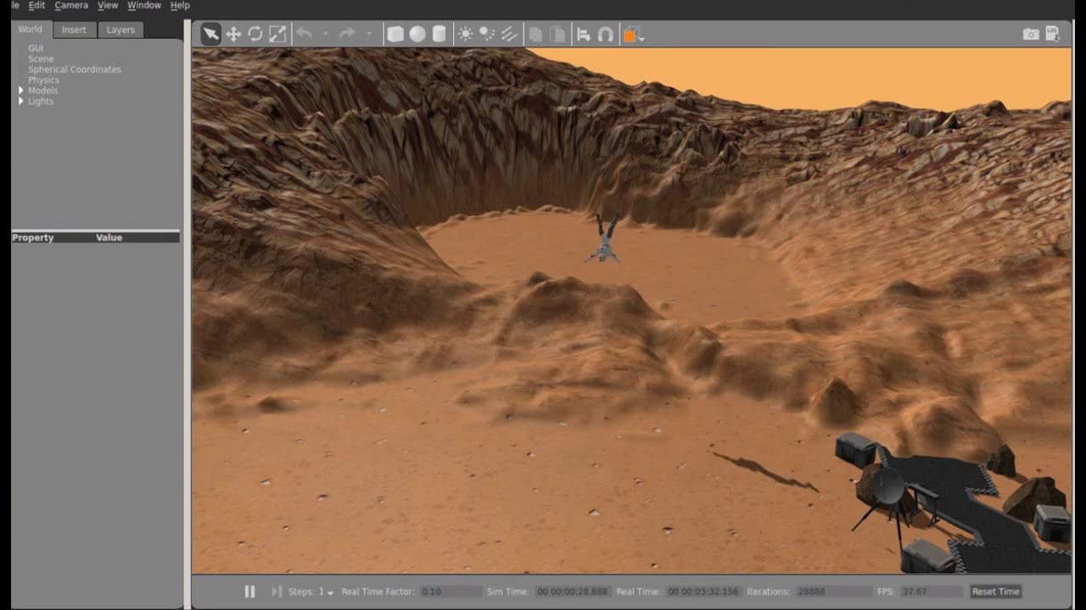Viewport: 1086px width, 610px height.
Task: Select Scene in the World tree
Action: tap(41, 59)
